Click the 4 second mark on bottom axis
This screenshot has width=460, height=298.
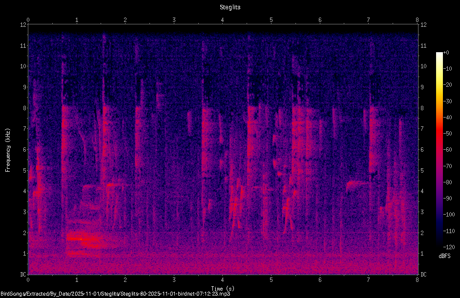click(x=222, y=280)
